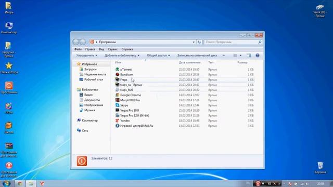Open the Общий доступ dropdown

click(x=158, y=56)
